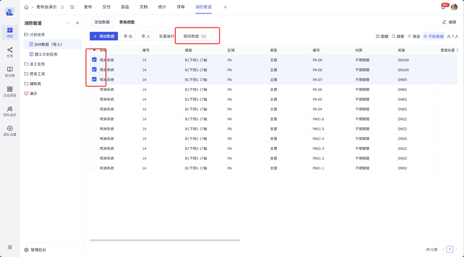Click the 分享 share icon in sidebar
Image resolution: width=464 pixels, height=257 pixels.
pyautogui.click(x=10, y=51)
